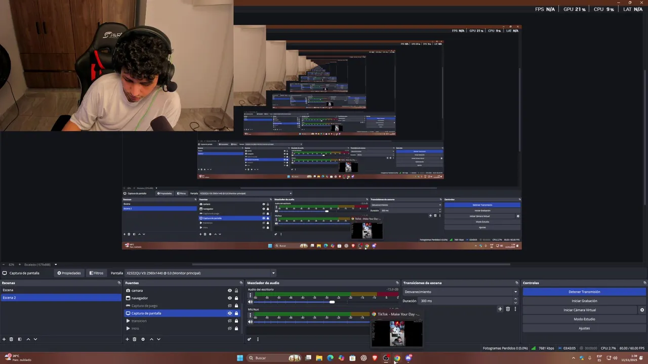This screenshot has width=648, height=364.
Task: Click Iniciar Grabación button
Action: coord(584,301)
